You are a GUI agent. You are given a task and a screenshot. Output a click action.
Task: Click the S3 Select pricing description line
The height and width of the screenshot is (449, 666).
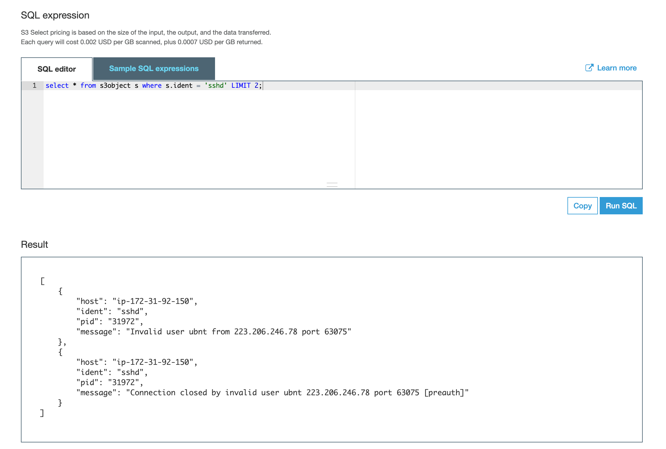click(146, 32)
